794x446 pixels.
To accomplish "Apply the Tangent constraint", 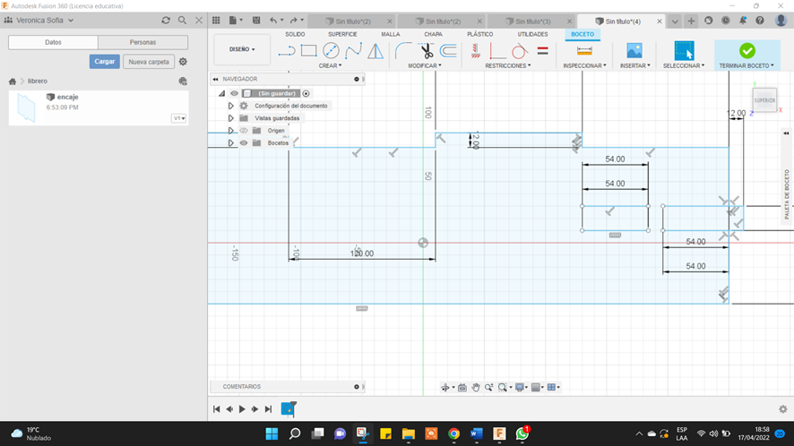I will [x=519, y=51].
